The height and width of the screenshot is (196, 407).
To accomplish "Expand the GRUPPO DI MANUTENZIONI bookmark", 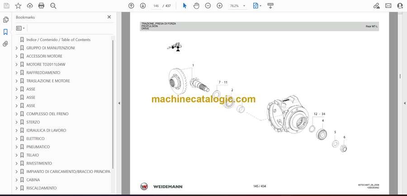I will (17, 48).
